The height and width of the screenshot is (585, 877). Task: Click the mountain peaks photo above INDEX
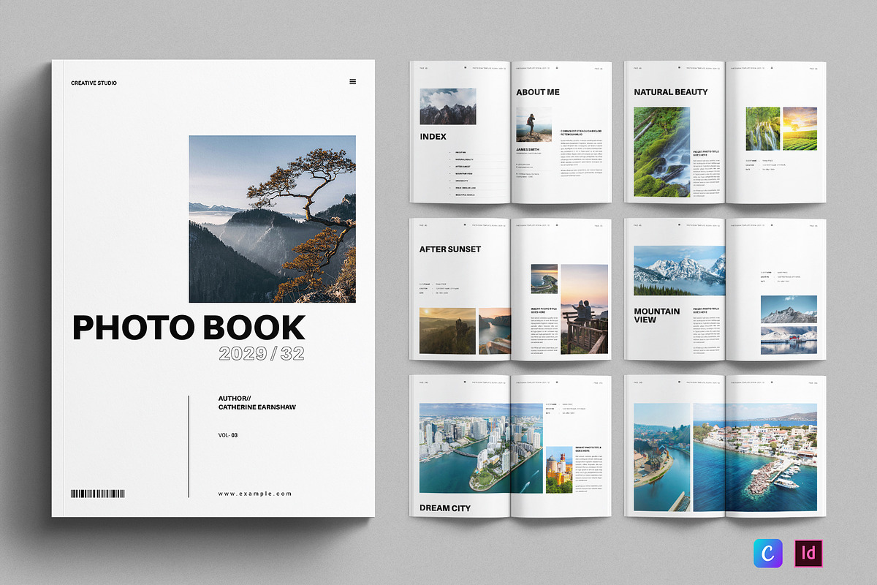pos(447,107)
